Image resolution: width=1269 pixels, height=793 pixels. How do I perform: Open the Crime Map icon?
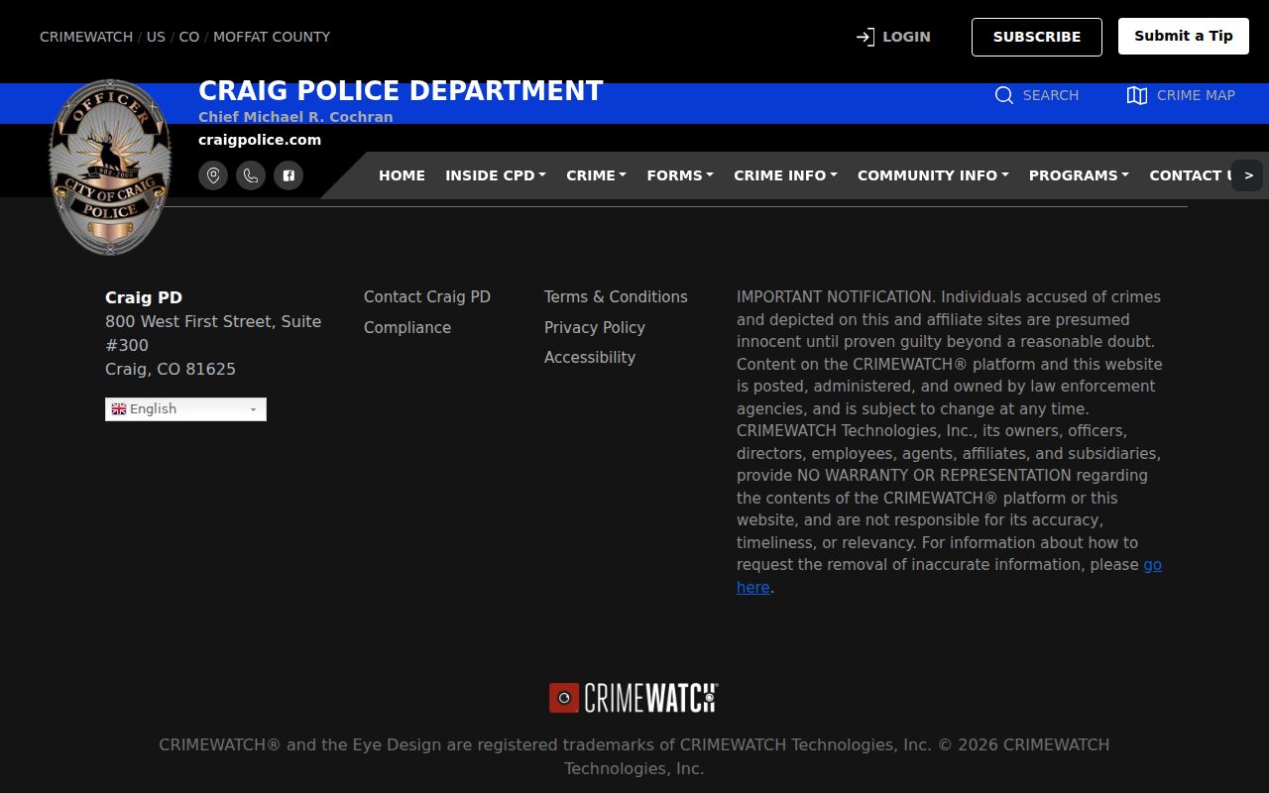tap(1137, 95)
